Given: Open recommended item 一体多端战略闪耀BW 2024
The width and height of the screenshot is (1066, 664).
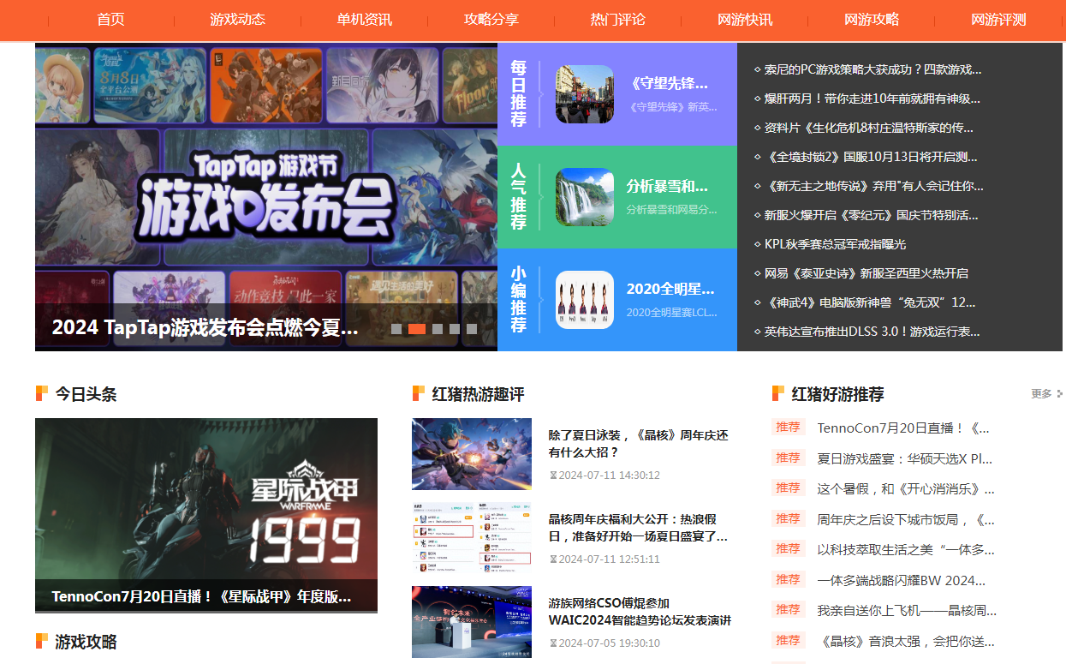Looking at the screenshot, I should (902, 580).
